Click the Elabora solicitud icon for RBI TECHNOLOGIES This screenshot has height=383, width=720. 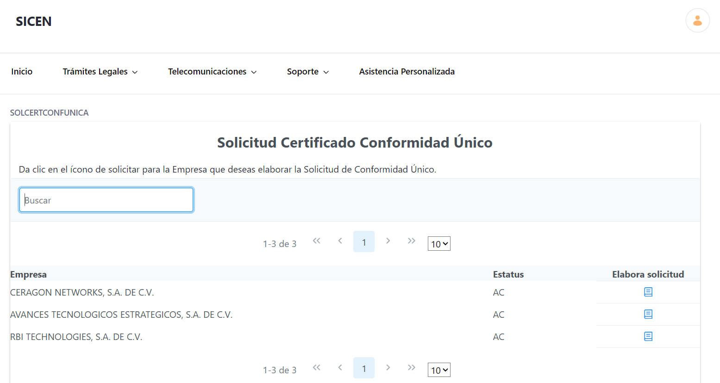coord(648,337)
